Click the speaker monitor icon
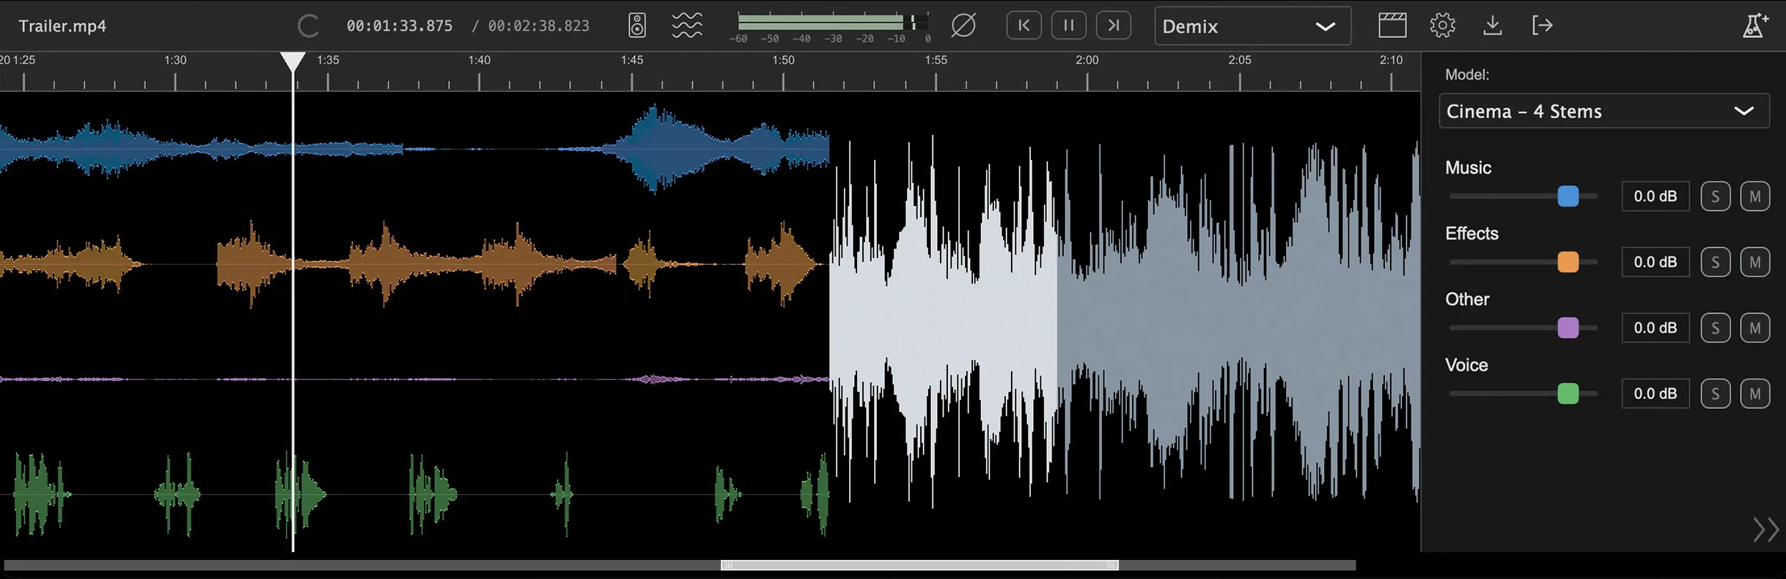 point(637,26)
